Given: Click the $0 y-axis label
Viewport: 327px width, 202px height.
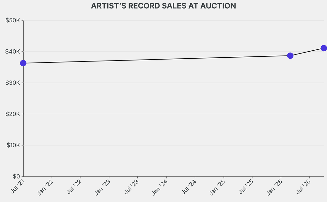Looking at the screenshot, I should 16,177.
